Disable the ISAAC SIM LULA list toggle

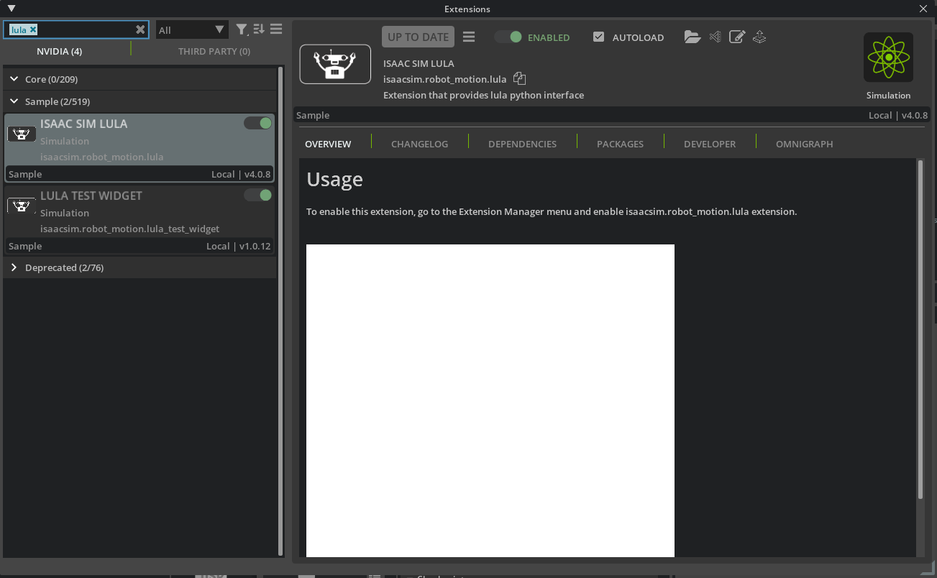257,124
